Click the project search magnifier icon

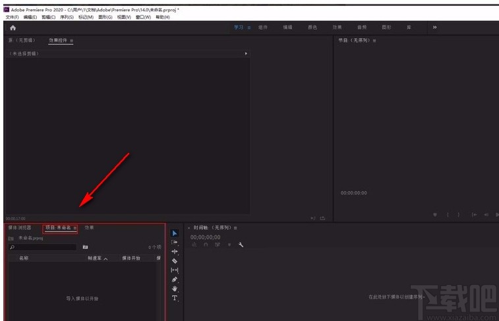(13, 247)
